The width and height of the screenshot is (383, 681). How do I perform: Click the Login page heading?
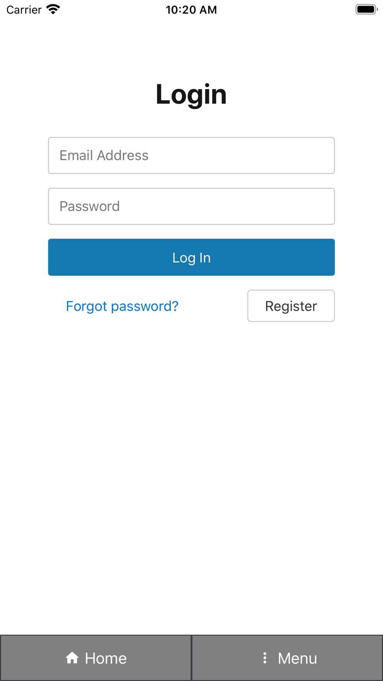pyautogui.click(x=191, y=94)
